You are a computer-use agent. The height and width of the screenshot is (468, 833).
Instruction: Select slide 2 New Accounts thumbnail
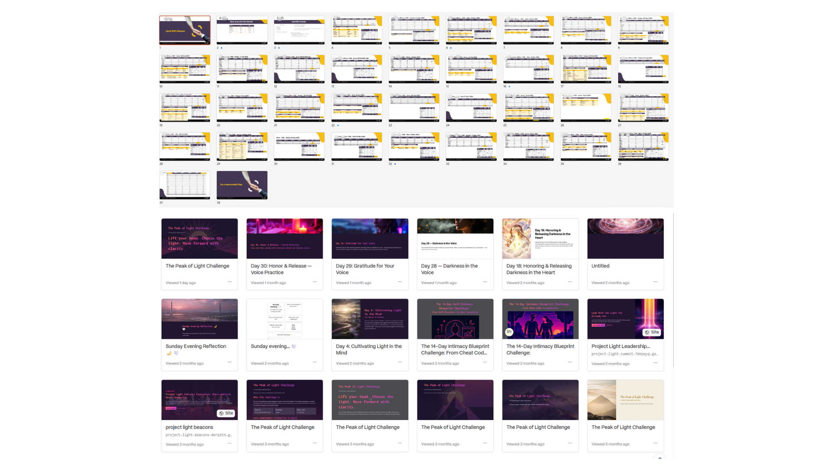242,30
